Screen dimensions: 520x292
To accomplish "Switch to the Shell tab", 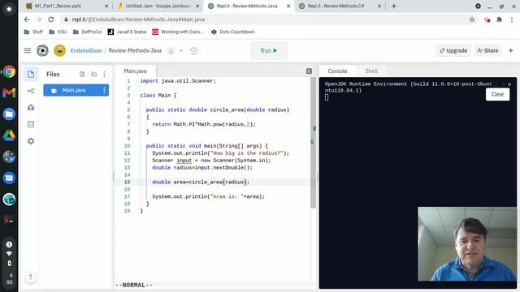I will [x=371, y=71].
